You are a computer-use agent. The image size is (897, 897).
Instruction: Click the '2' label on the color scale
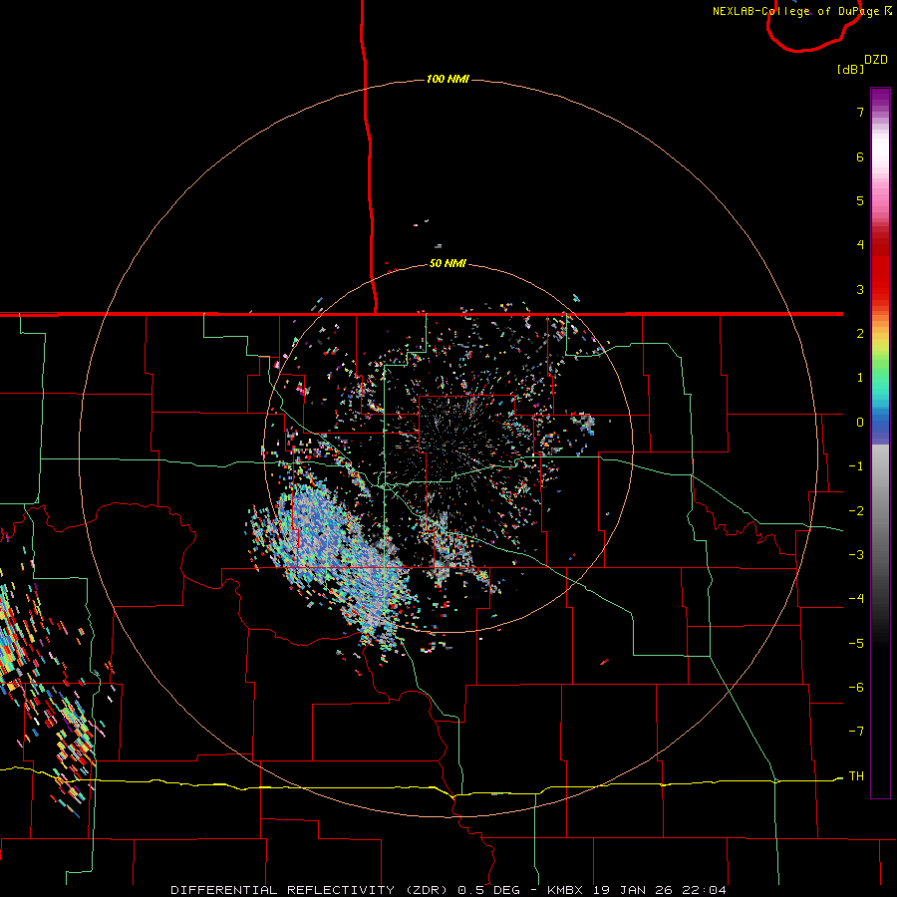pyautogui.click(x=860, y=334)
